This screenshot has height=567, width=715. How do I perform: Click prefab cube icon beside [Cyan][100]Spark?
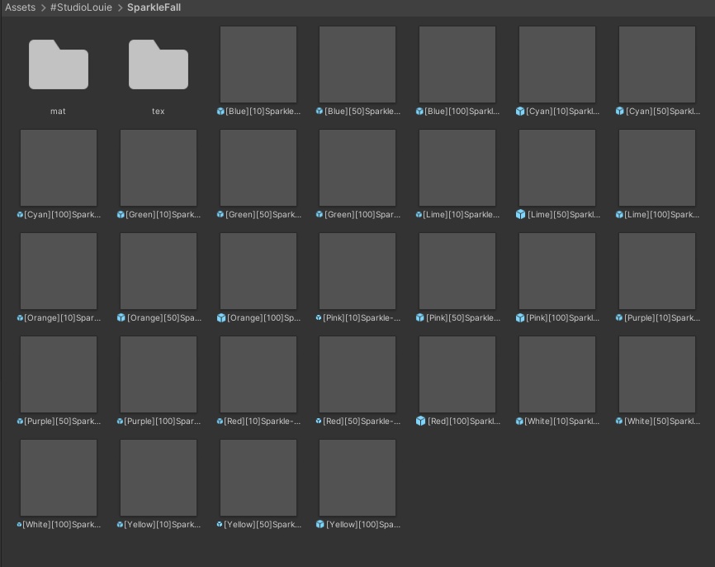[x=20, y=215]
